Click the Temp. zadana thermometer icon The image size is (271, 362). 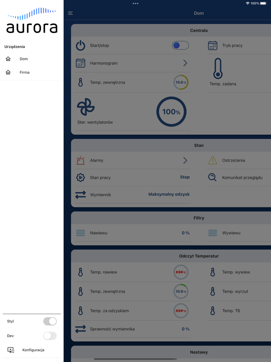tap(218, 68)
